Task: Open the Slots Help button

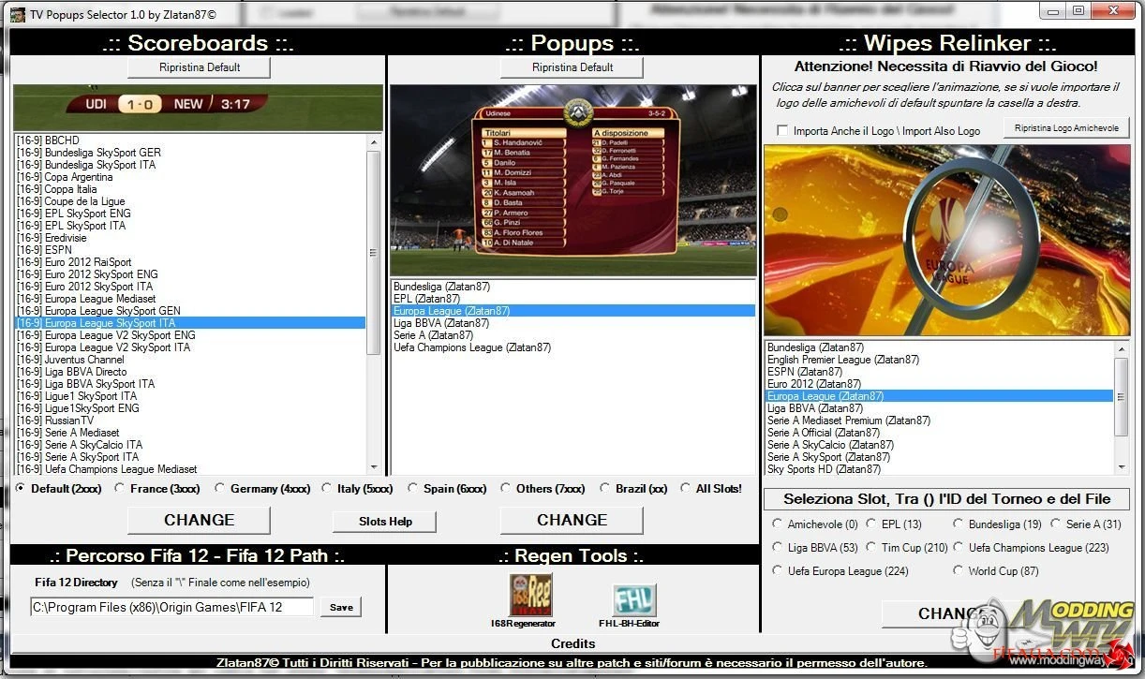Action: 384,522
